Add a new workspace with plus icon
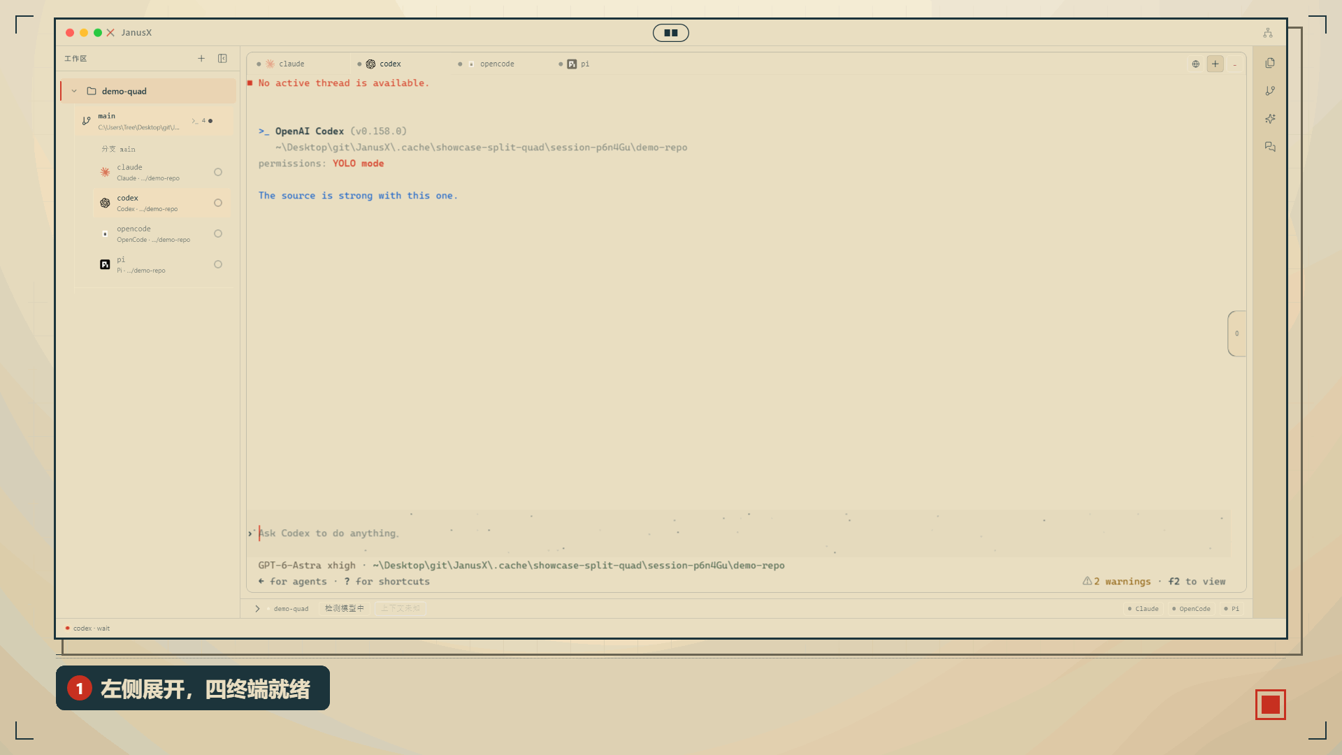 [x=201, y=59]
